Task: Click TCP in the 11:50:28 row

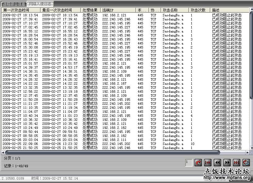Action: (x=154, y=100)
